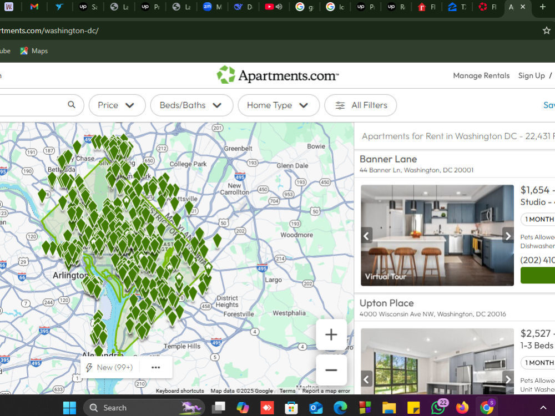
Task: Open the Banner Lane listing title
Action: click(x=389, y=159)
